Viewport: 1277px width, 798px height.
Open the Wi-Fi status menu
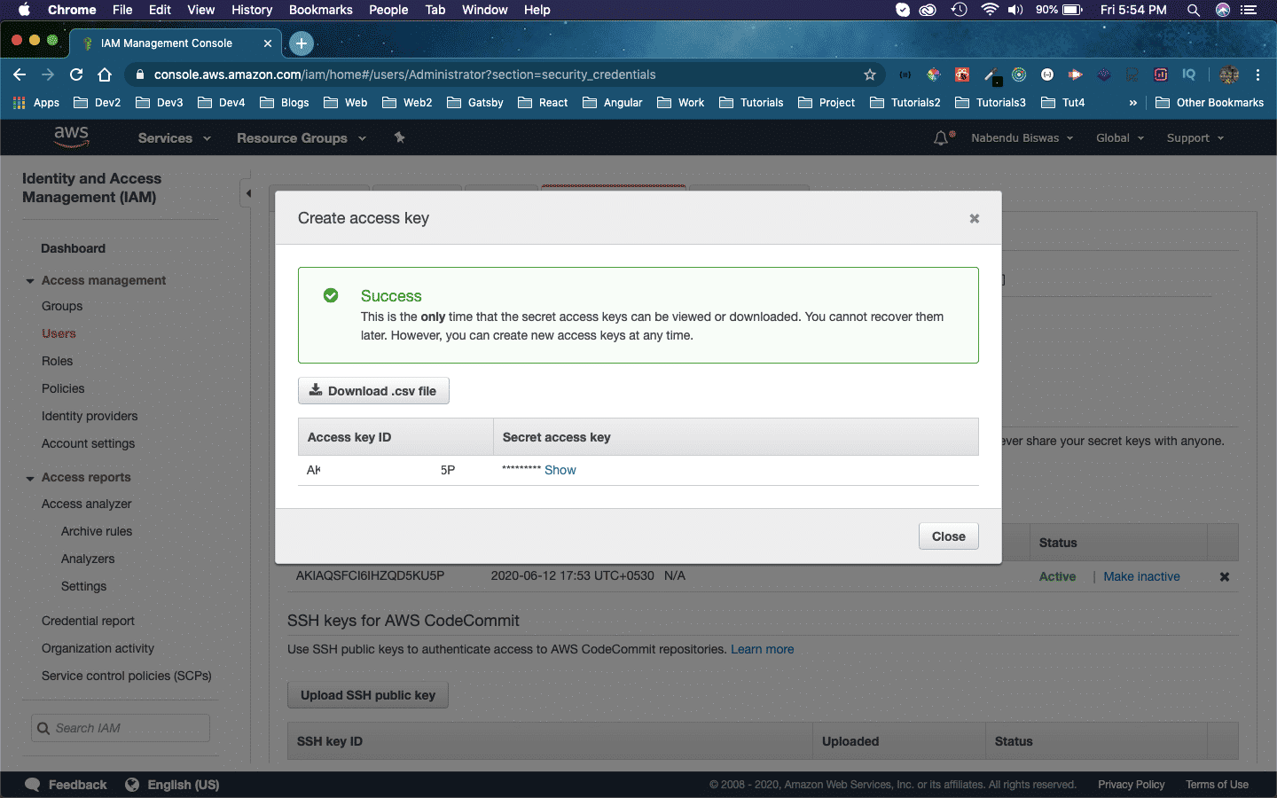990,10
